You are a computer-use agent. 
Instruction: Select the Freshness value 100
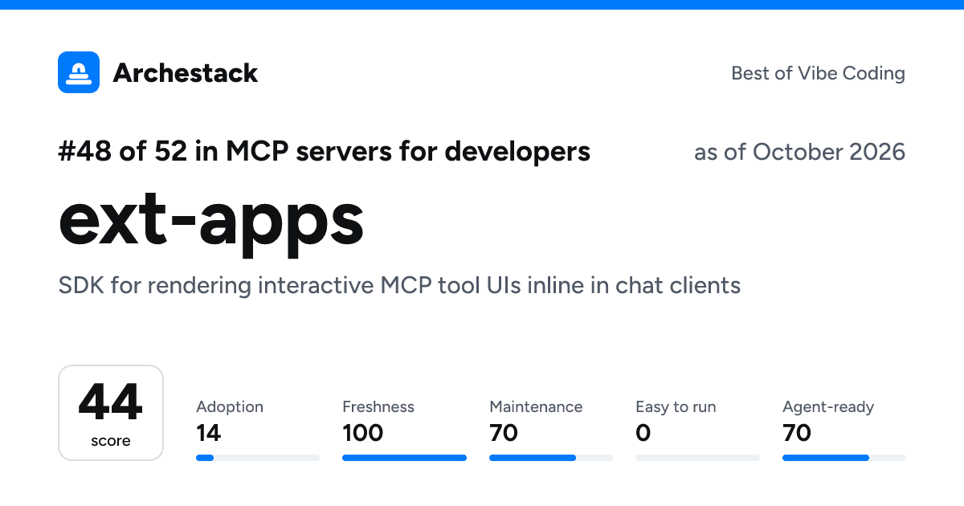(363, 434)
